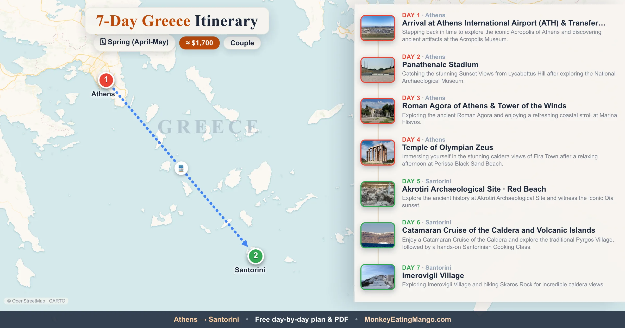625x328 pixels.
Task: Click the Imerovigli Village heading
Action: pyautogui.click(x=433, y=275)
